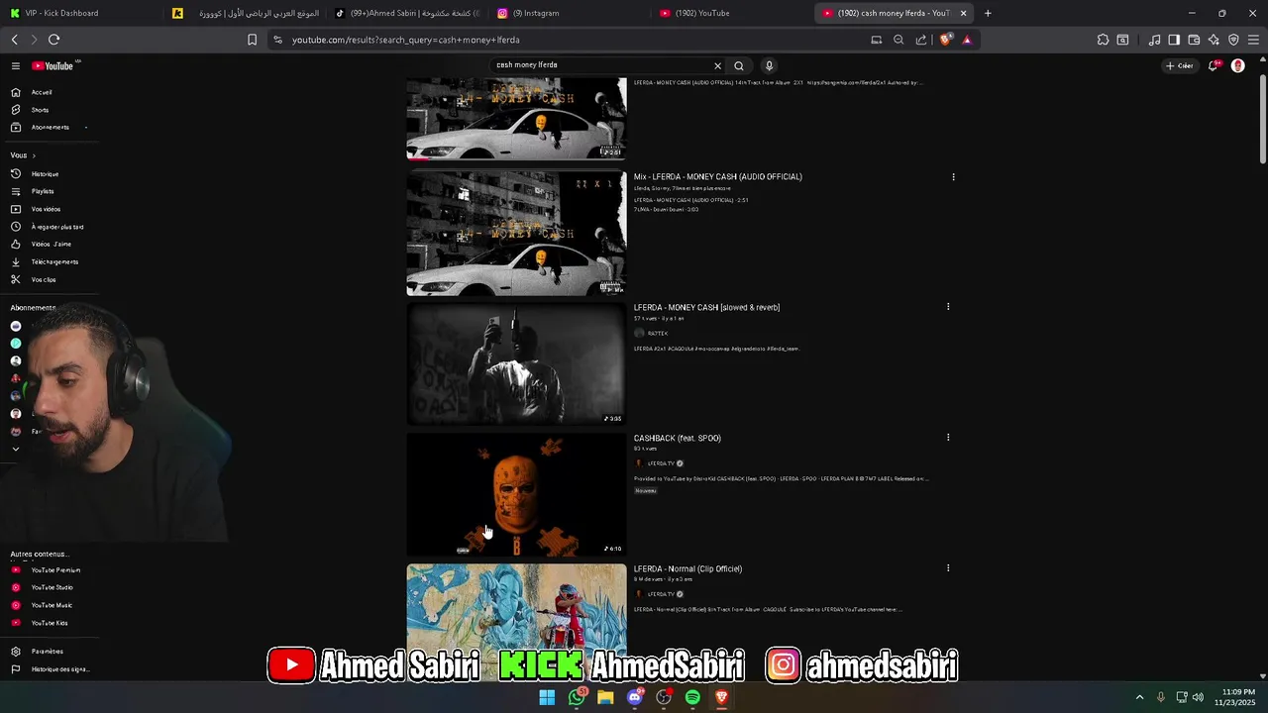Viewport: 1268px width, 713px height.
Task: Open the Brave Rewards triangle icon
Action: click(967, 40)
